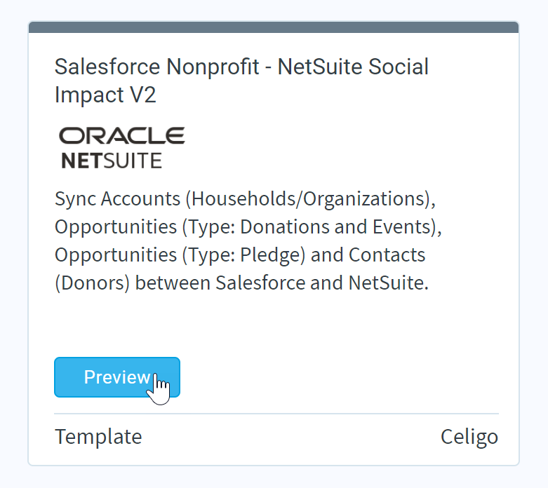Click the footer space between Template and Celigo
This screenshot has height=488, width=548.
[291, 437]
